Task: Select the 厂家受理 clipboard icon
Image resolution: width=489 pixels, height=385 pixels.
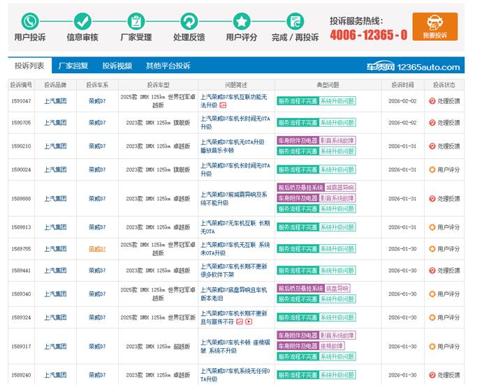Action: click(136, 21)
